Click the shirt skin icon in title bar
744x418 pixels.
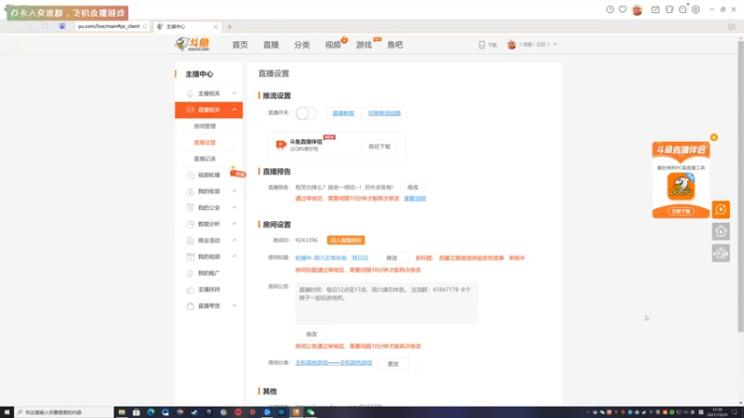pos(669,9)
